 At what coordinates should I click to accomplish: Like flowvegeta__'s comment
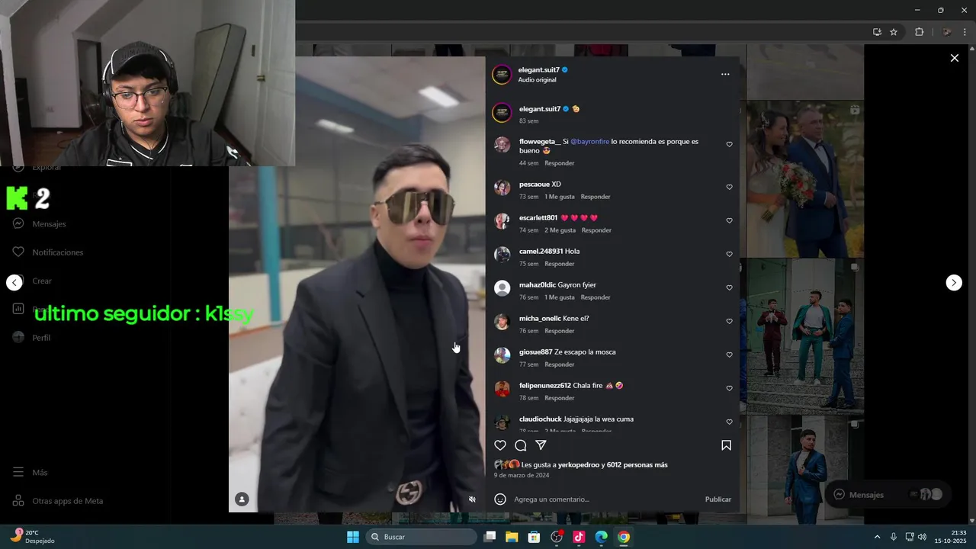(729, 144)
